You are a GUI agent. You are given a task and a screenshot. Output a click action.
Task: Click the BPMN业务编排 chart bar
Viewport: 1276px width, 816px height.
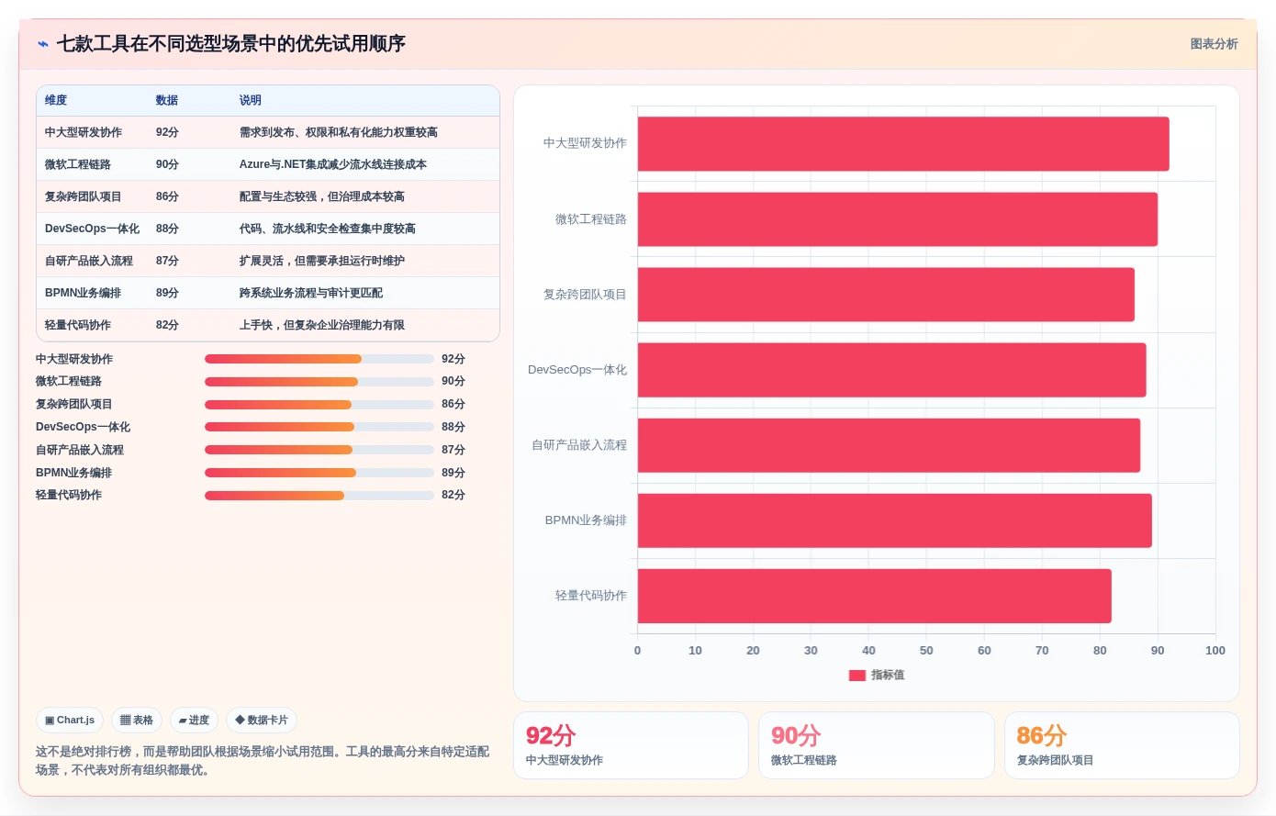(x=895, y=520)
